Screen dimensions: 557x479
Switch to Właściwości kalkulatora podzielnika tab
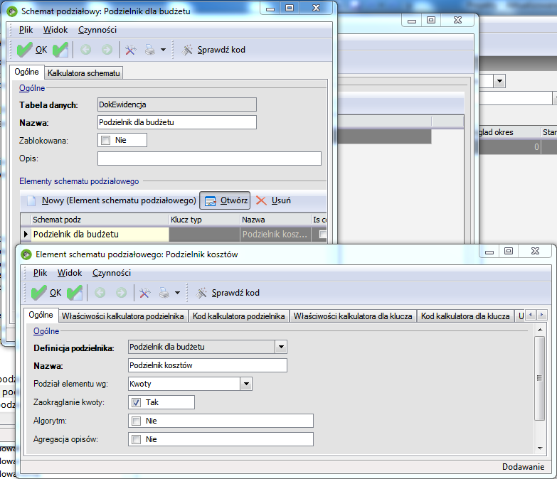pos(123,316)
